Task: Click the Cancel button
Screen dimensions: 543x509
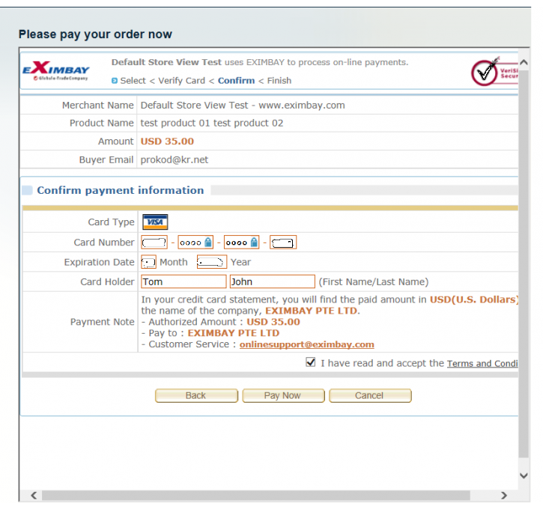Action: point(370,395)
